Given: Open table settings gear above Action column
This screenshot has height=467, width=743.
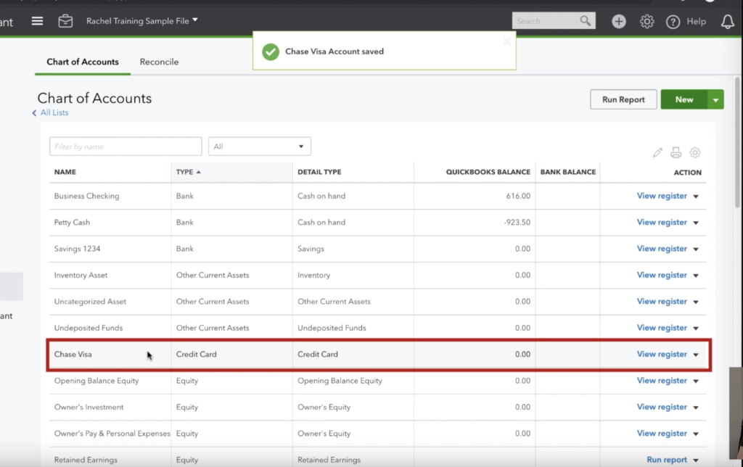Looking at the screenshot, I should click(694, 152).
